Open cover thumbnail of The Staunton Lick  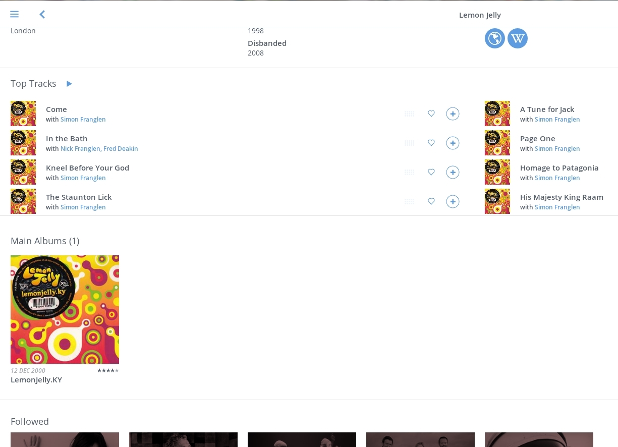point(23,201)
